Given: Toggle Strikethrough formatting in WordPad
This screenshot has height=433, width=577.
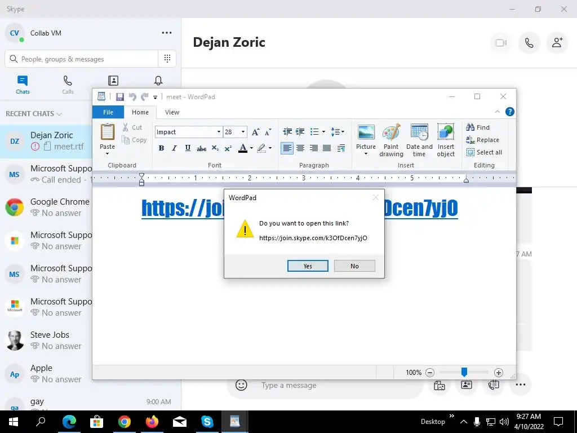Looking at the screenshot, I should pyautogui.click(x=201, y=148).
